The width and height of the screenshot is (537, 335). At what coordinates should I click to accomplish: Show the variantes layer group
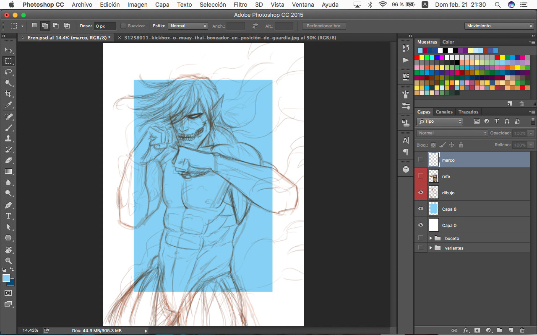tap(421, 247)
